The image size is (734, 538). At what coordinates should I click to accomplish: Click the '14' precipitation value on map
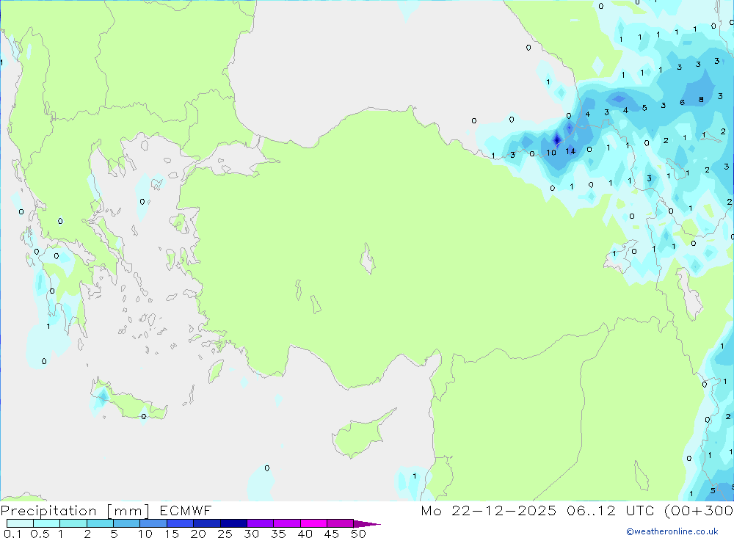(570, 150)
